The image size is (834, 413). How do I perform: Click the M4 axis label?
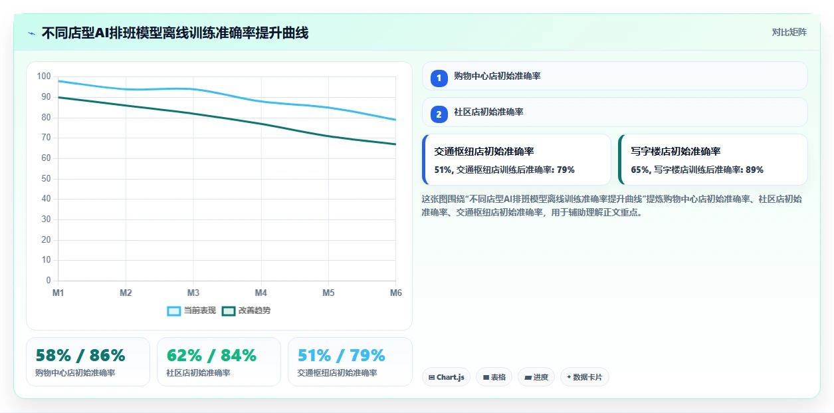click(x=261, y=293)
